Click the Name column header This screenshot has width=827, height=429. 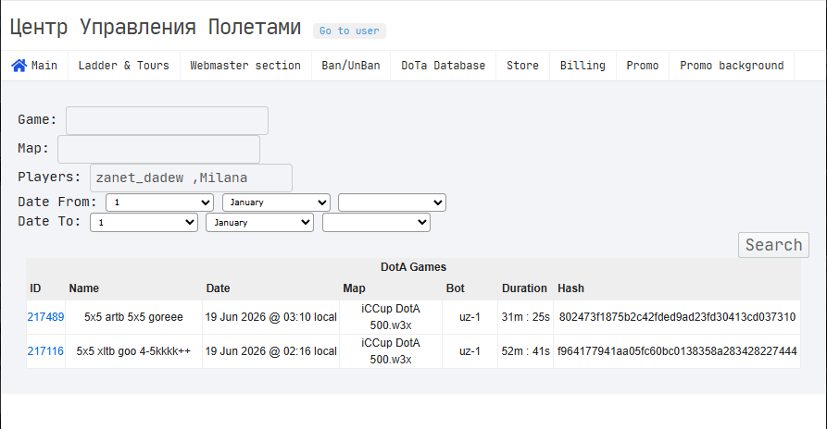point(84,288)
